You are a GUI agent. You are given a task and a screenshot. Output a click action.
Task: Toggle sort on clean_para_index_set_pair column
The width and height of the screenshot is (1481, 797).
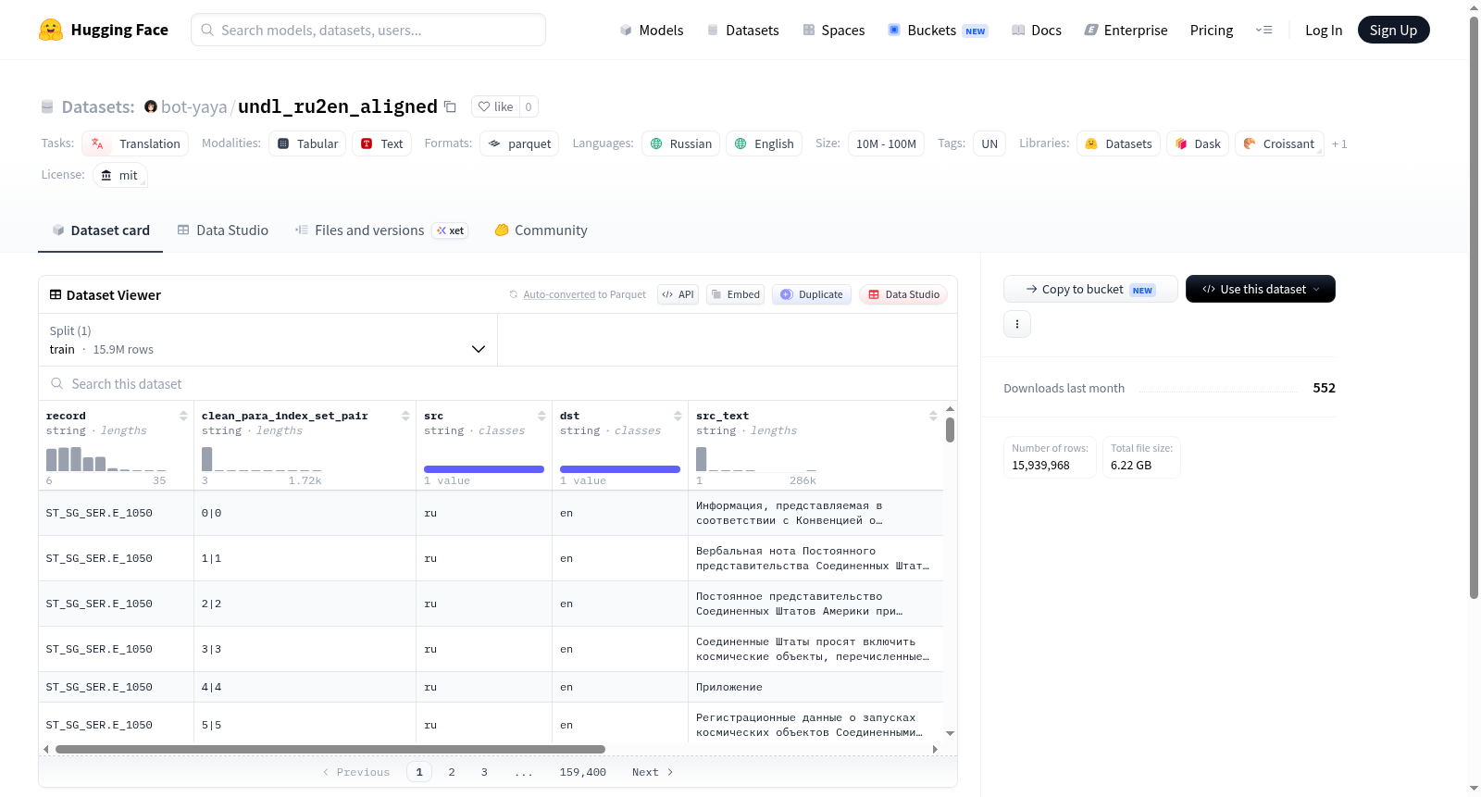click(x=405, y=416)
